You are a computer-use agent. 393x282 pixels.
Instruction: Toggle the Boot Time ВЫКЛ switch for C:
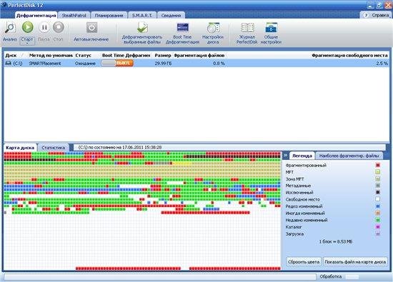click(117, 63)
